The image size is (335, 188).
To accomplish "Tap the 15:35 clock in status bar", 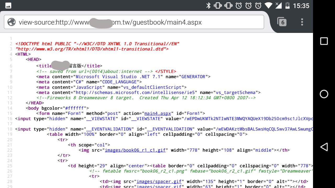I will click(301, 5).
